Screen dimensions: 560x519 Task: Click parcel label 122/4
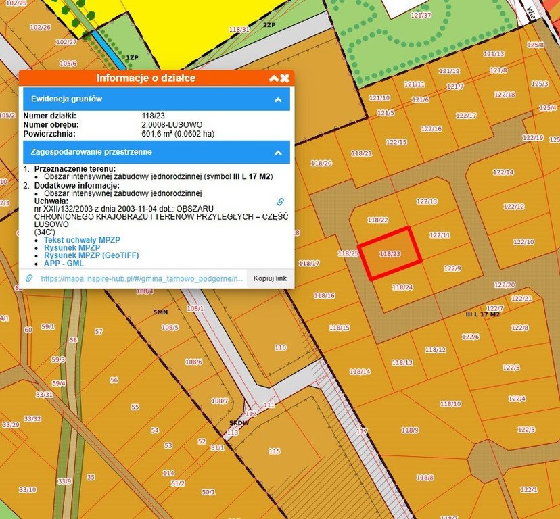click(x=517, y=399)
